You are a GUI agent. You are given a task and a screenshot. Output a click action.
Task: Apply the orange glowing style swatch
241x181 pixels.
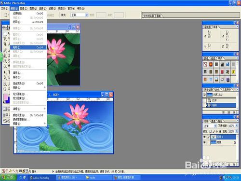pyautogui.click(x=211, y=64)
